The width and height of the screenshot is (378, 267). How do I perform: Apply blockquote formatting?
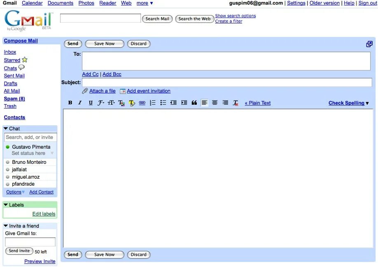coord(194,103)
